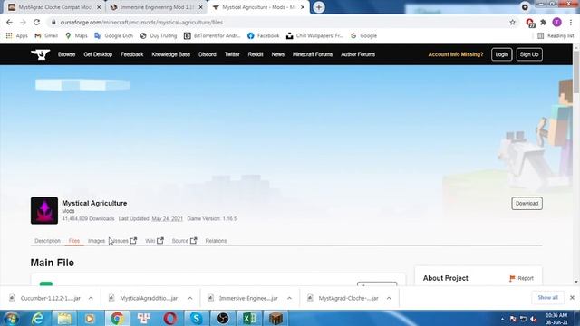Open the Discord navbar link
580x326 pixels.
click(x=208, y=54)
